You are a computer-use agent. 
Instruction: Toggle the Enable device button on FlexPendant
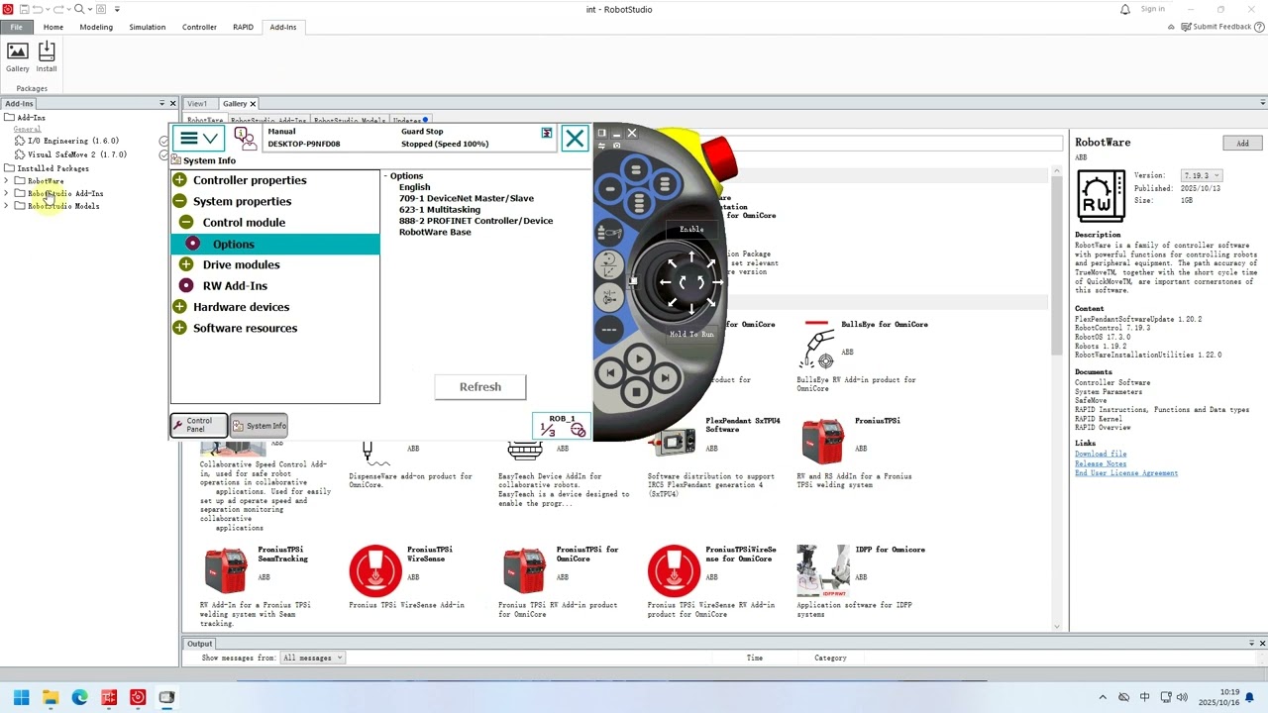tap(691, 230)
